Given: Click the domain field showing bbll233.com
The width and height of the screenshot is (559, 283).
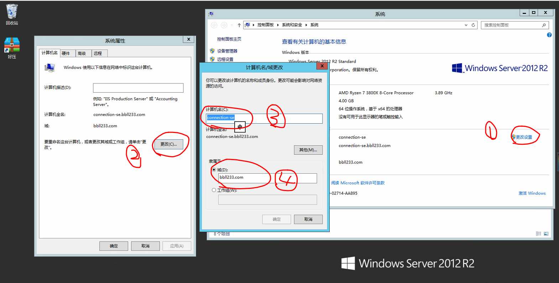Looking at the screenshot, I should coord(267,178).
